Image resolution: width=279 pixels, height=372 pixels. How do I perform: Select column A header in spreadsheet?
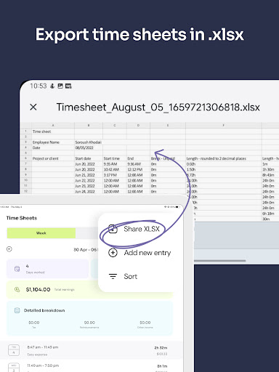[53, 125]
